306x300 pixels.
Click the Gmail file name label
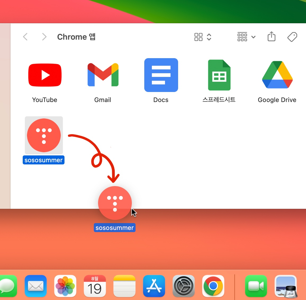103,100
